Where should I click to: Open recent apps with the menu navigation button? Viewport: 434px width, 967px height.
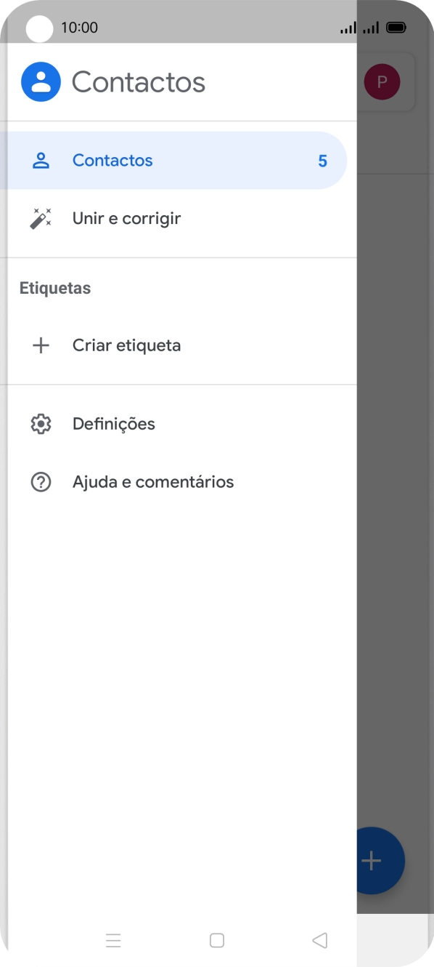(x=114, y=939)
